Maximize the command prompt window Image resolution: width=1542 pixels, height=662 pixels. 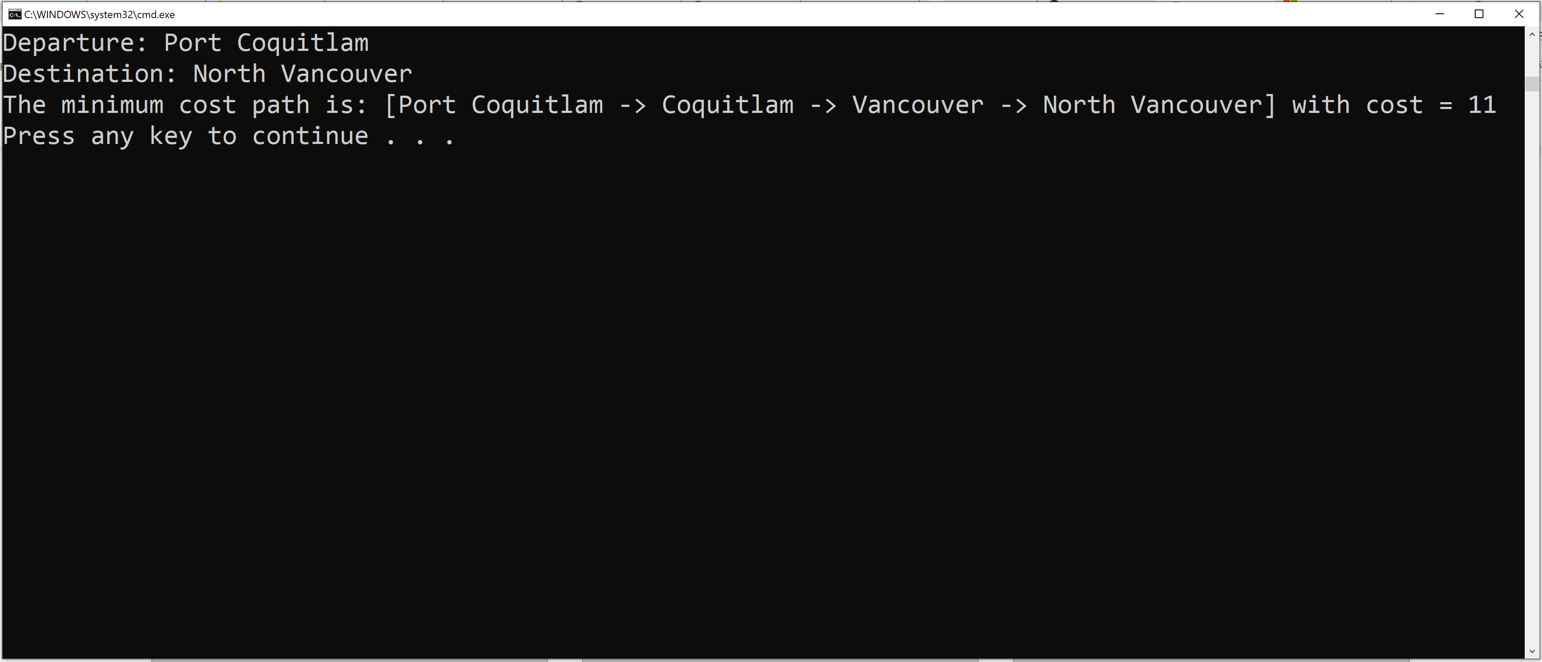[x=1479, y=14]
